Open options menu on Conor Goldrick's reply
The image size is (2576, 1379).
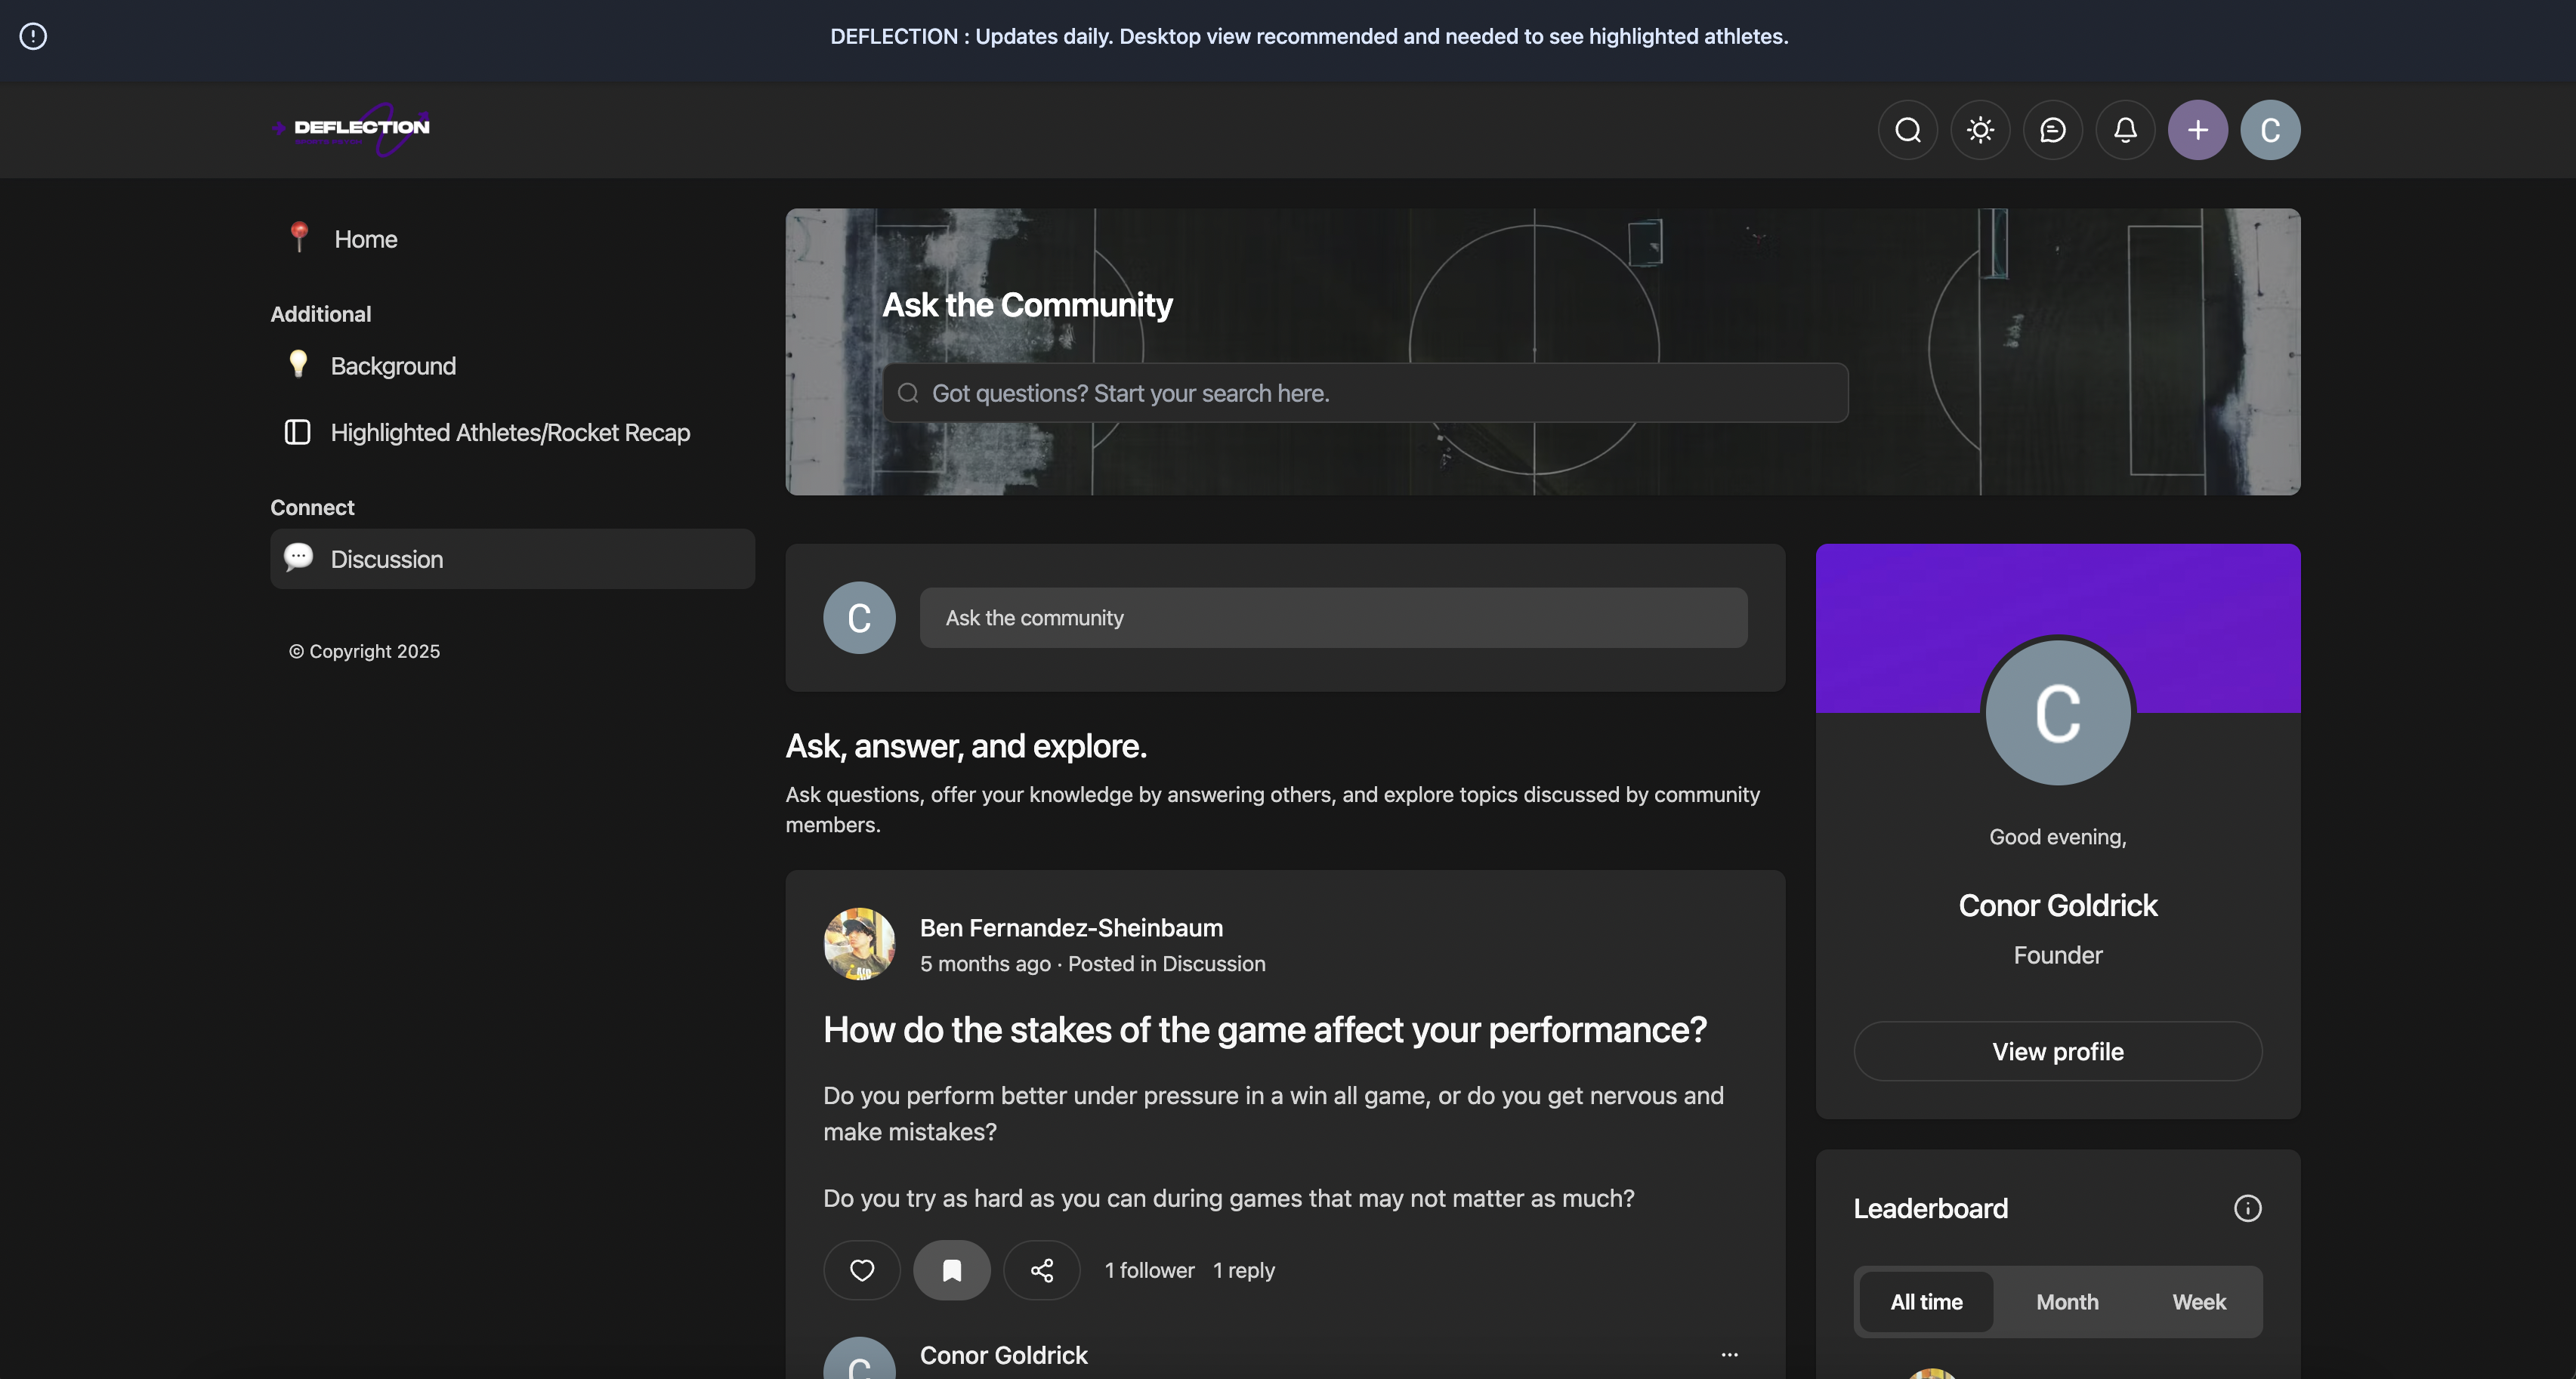click(1729, 1355)
